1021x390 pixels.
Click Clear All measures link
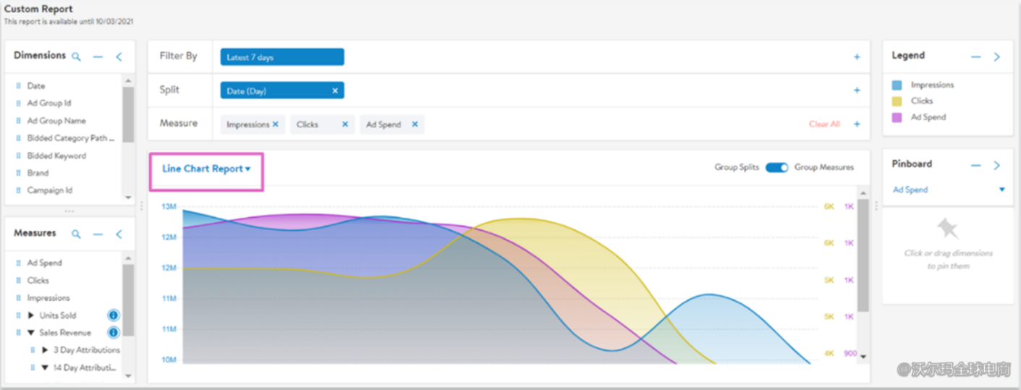824,124
